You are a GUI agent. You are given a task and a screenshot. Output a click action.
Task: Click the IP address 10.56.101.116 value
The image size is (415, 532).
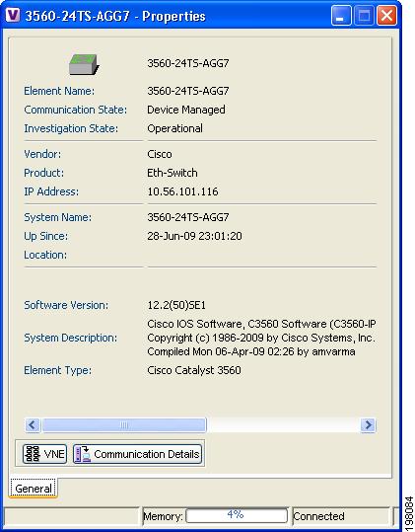pos(182,191)
